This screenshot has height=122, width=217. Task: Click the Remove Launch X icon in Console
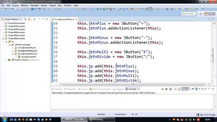(166, 89)
